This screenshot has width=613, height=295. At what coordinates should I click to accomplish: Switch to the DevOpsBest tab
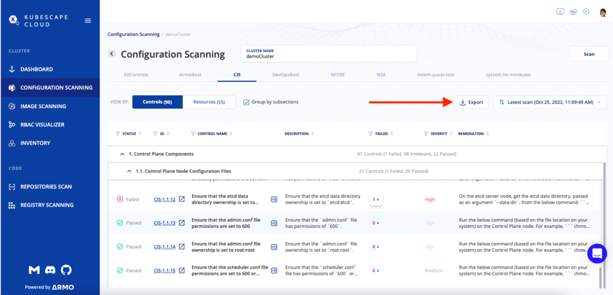286,75
